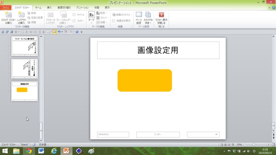This screenshot has height=155, width=276.
Task: Click the slide number placeholder
Action: [203, 134]
